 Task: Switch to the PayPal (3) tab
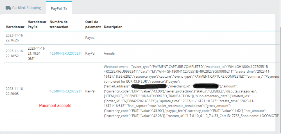(59, 8)
